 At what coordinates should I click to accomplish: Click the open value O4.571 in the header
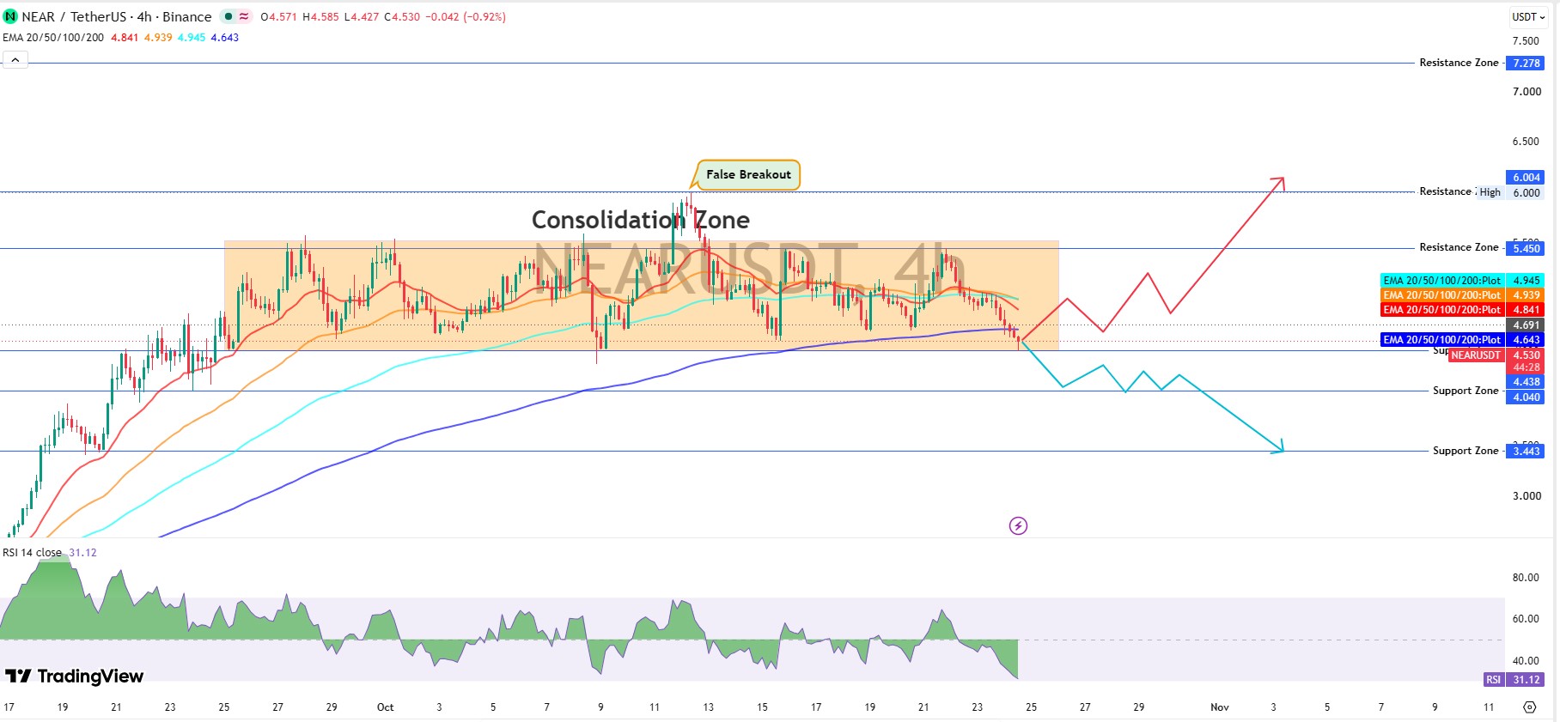(279, 17)
